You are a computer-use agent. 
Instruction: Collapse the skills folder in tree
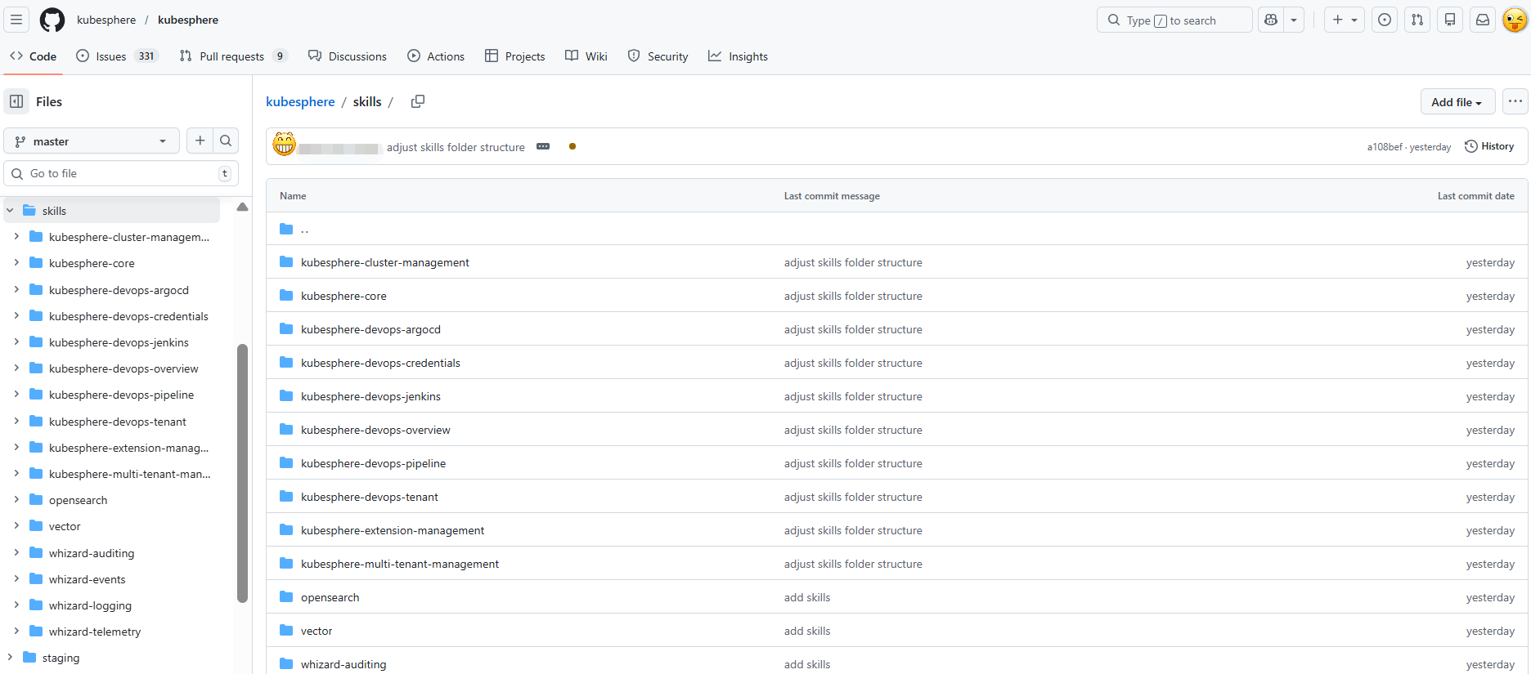point(10,211)
